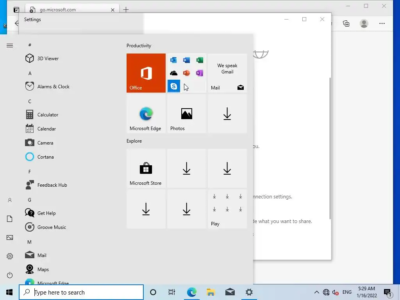Viewport: 400px width, 300px height.
Task: Click the Productivity group title
Action: click(x=139, y=46)
